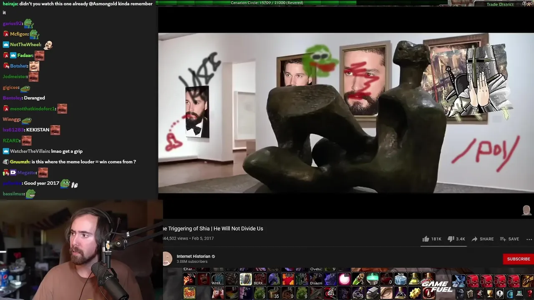534x300 pixels.
Task: Use the Disarm ability on action bar
Action: 316,279
